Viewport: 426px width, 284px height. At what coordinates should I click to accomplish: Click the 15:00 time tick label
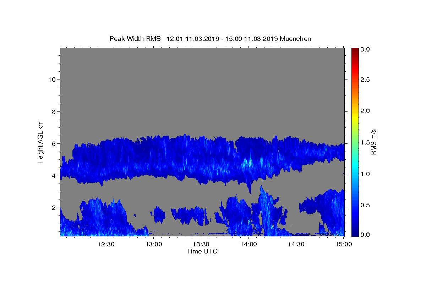(343, 244)
